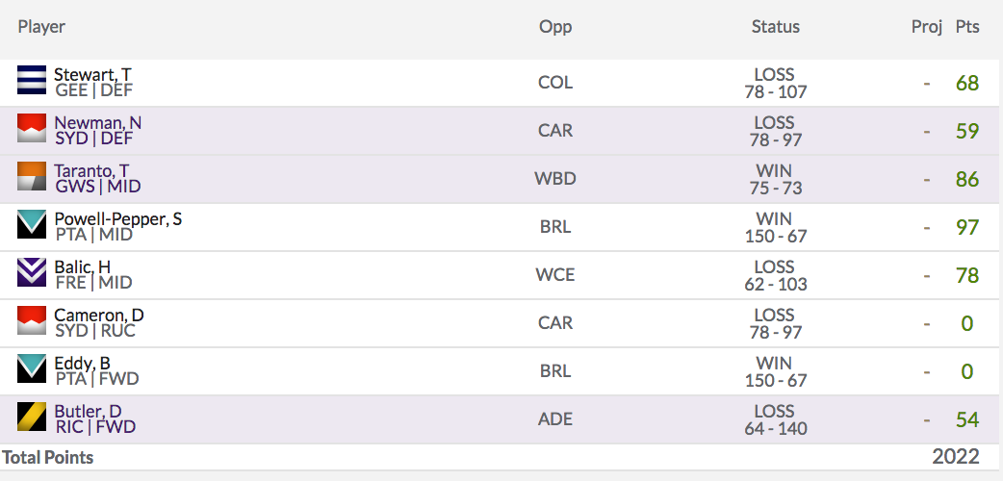Click the Opp column header
The image size is (1003, 481).
tap(555, 27)
